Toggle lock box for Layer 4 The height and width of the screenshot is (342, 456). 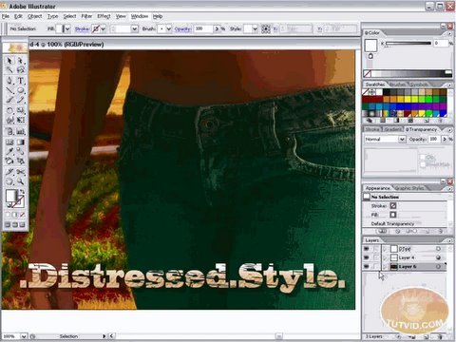376,257
